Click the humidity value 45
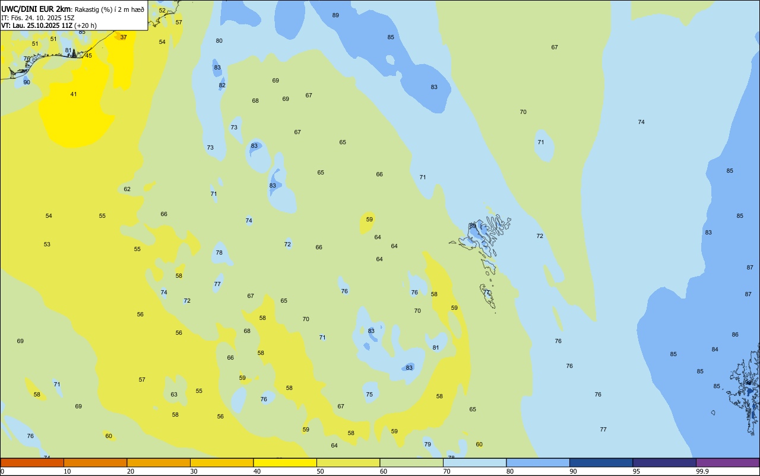Image resolution: width=760 pixels, height=476 pixels. click(x=88, y=55)
